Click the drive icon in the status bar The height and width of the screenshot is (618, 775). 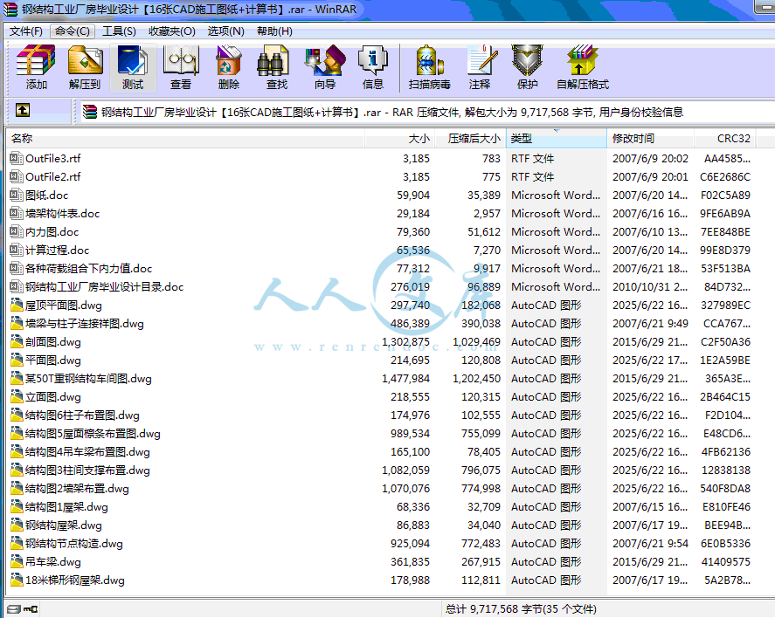pos(14,609)
